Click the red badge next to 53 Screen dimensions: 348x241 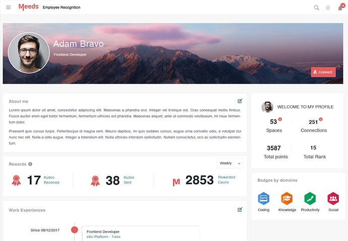pos(280,119)
